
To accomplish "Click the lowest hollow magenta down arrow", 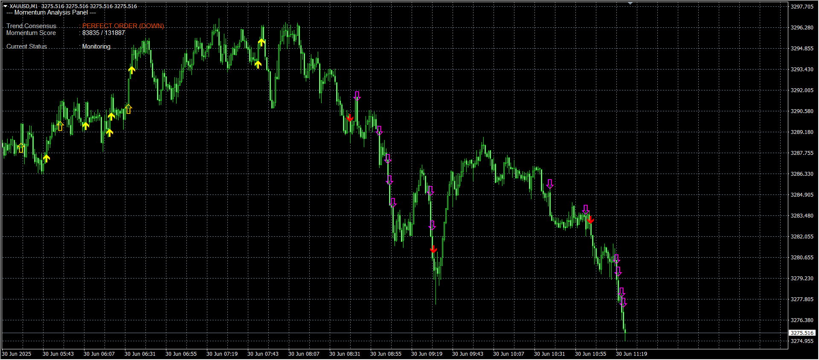I will (x=624, y=303).
